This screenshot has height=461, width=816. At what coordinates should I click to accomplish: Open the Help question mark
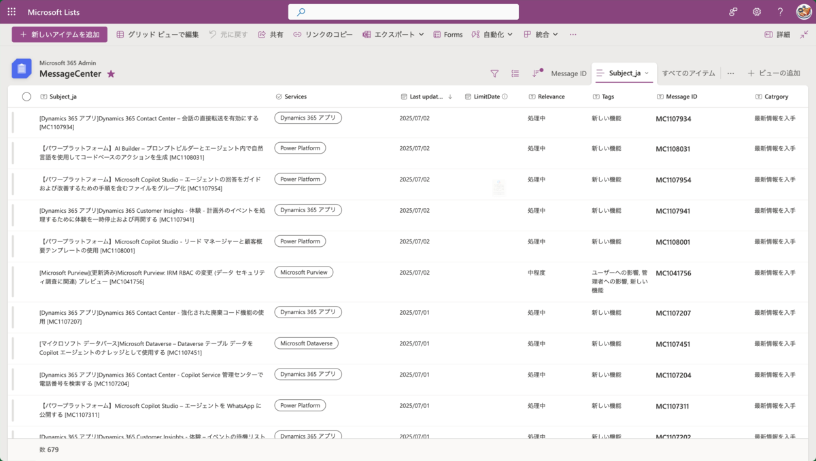(x=779, y=12)
